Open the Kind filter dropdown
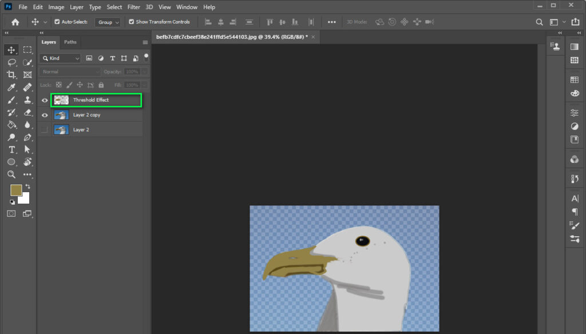This screenshot has height=334, width=586. (x=60, y=58)
